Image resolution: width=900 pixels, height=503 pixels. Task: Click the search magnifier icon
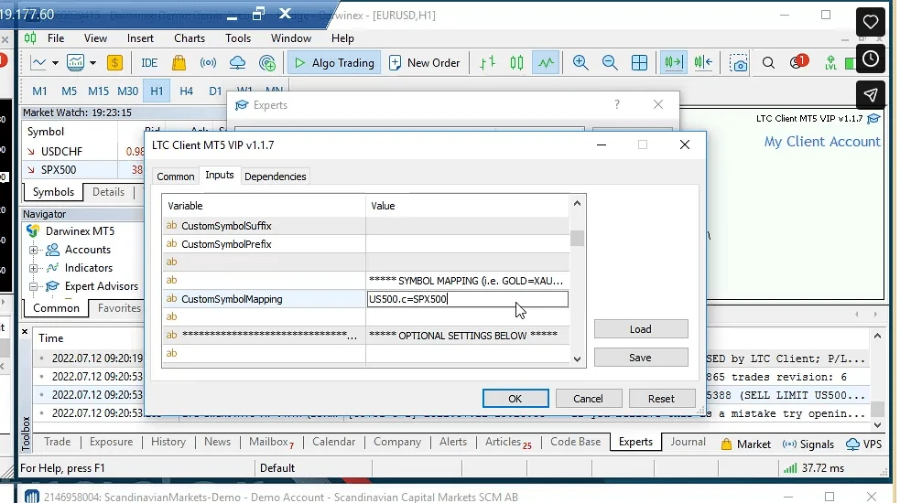[x=768, y=62]
